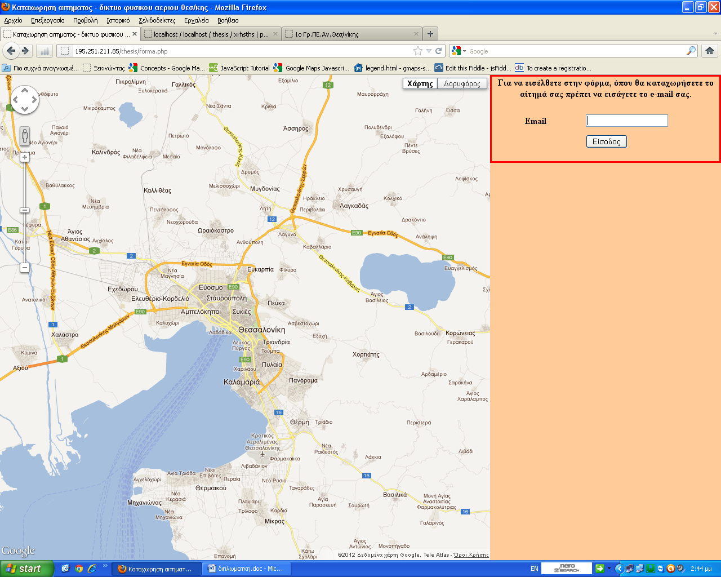
Task: Click the site identity icon in address bar
Action: (x=65, y=51)
